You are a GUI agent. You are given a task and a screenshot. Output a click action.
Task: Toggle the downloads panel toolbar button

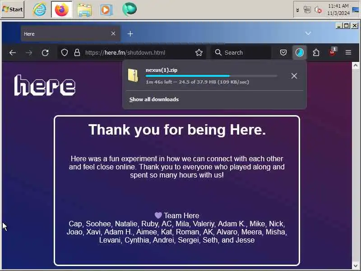[300, 53]
